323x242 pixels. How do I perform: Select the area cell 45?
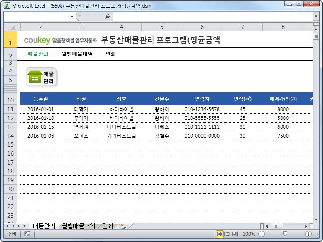[x=243, y=109]
